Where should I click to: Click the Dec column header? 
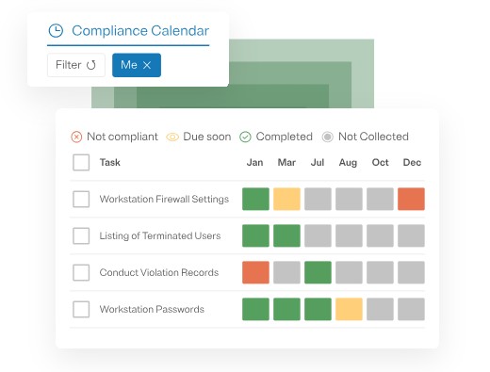(x=412, y=162)
